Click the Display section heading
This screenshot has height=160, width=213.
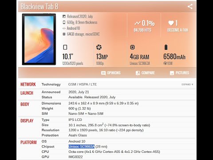[27, 121]
